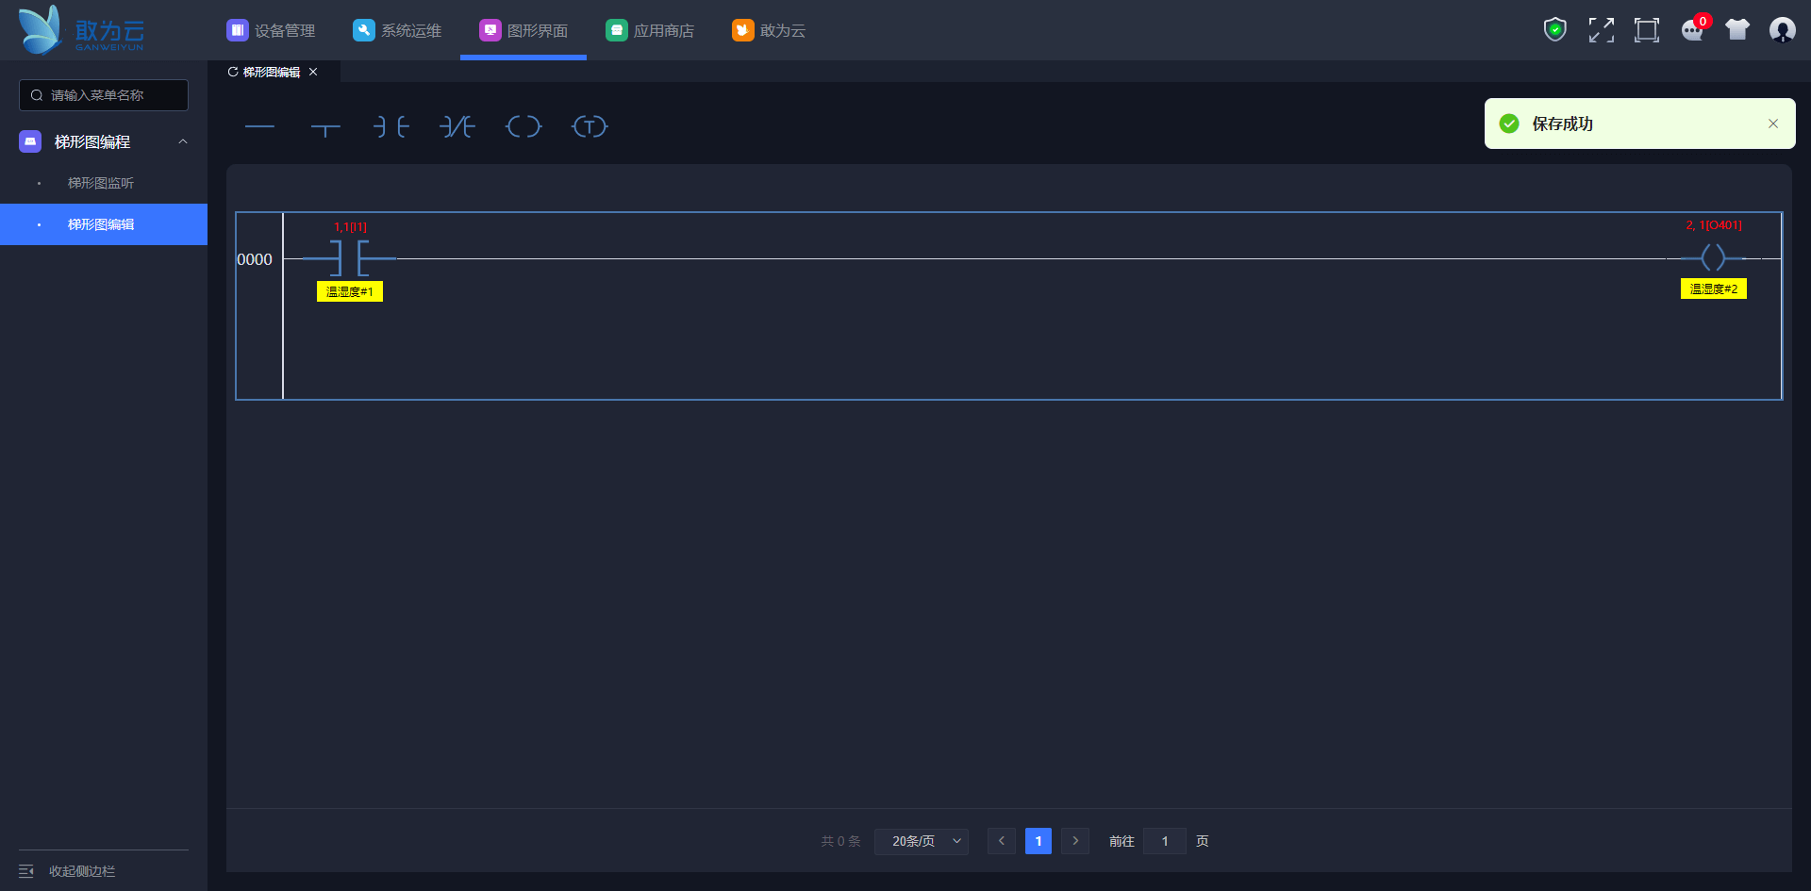Dismiss the save success notification
Viewport: 1811px width, 891px height.
tap(1773, 124)
